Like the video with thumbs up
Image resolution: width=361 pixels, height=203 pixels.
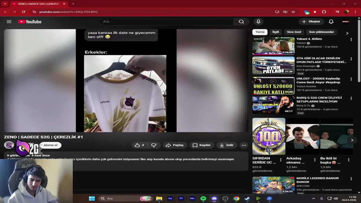pyautogui.click(x=140, y=145)
